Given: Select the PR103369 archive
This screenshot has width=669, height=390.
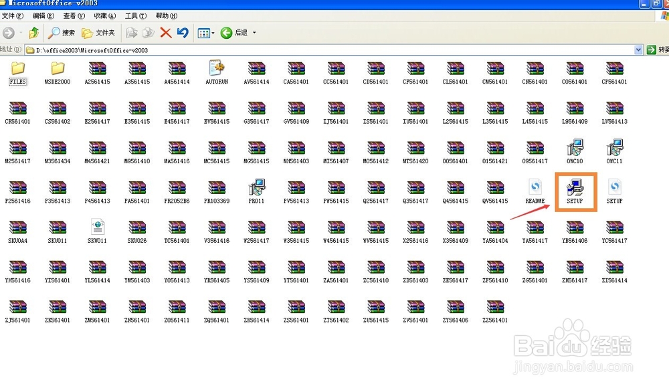Looking at the screenshot, I should pyautogui.click(x=217, y=193).
